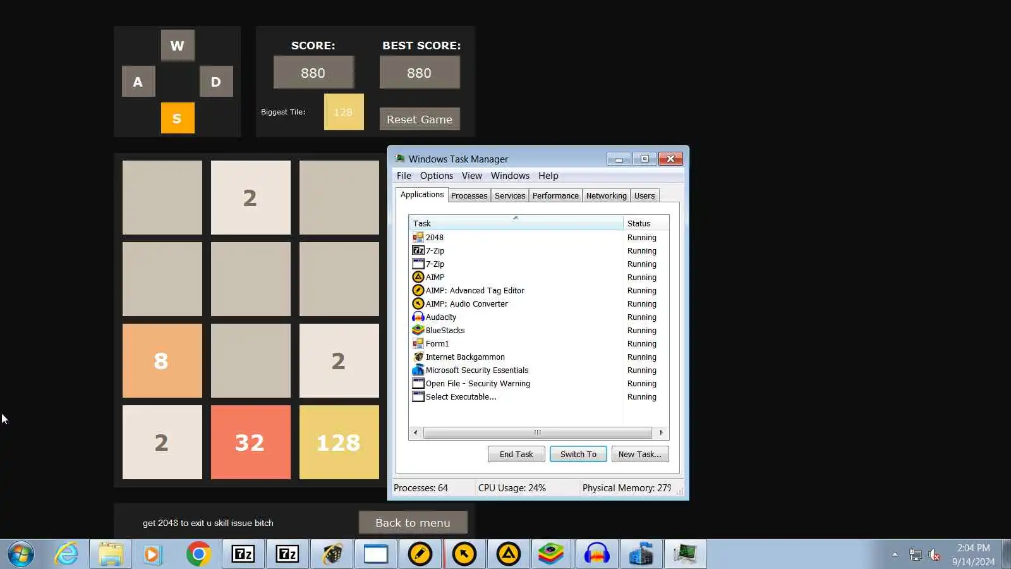Select the Task Manager taskbar icon

coord(685,554)
